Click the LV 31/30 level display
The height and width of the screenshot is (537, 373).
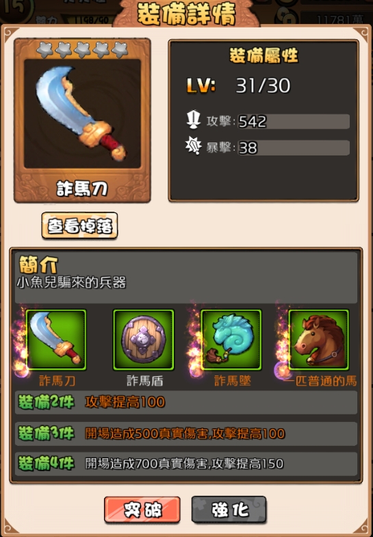[x=238, y=85]
